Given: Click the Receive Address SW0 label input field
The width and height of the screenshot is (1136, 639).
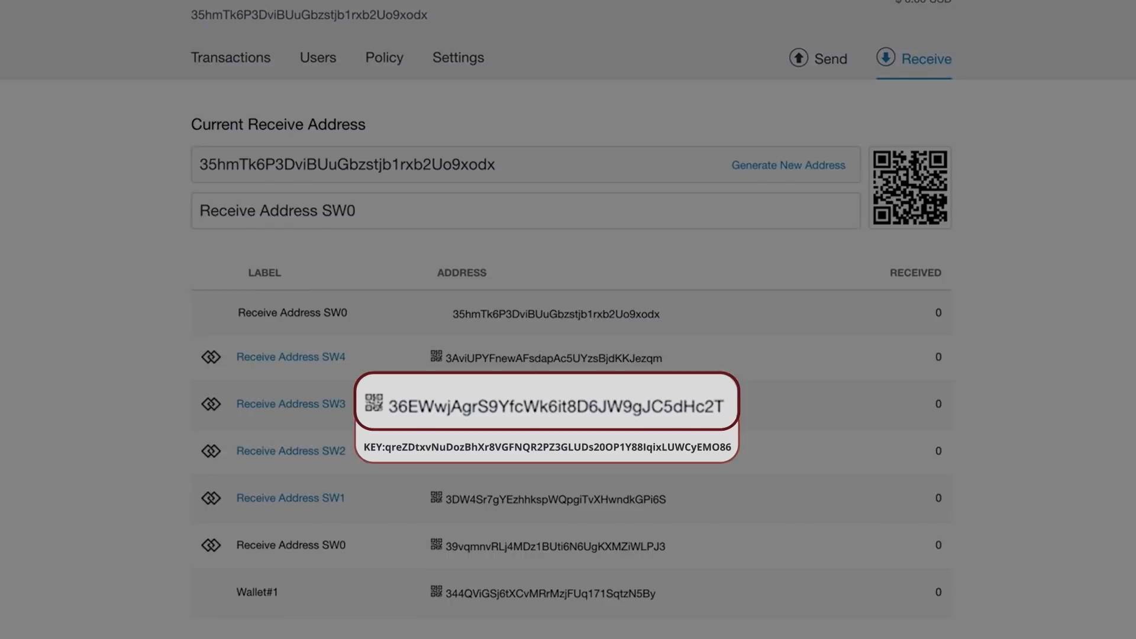Looking at the screenshot, I should coord(525,211).
